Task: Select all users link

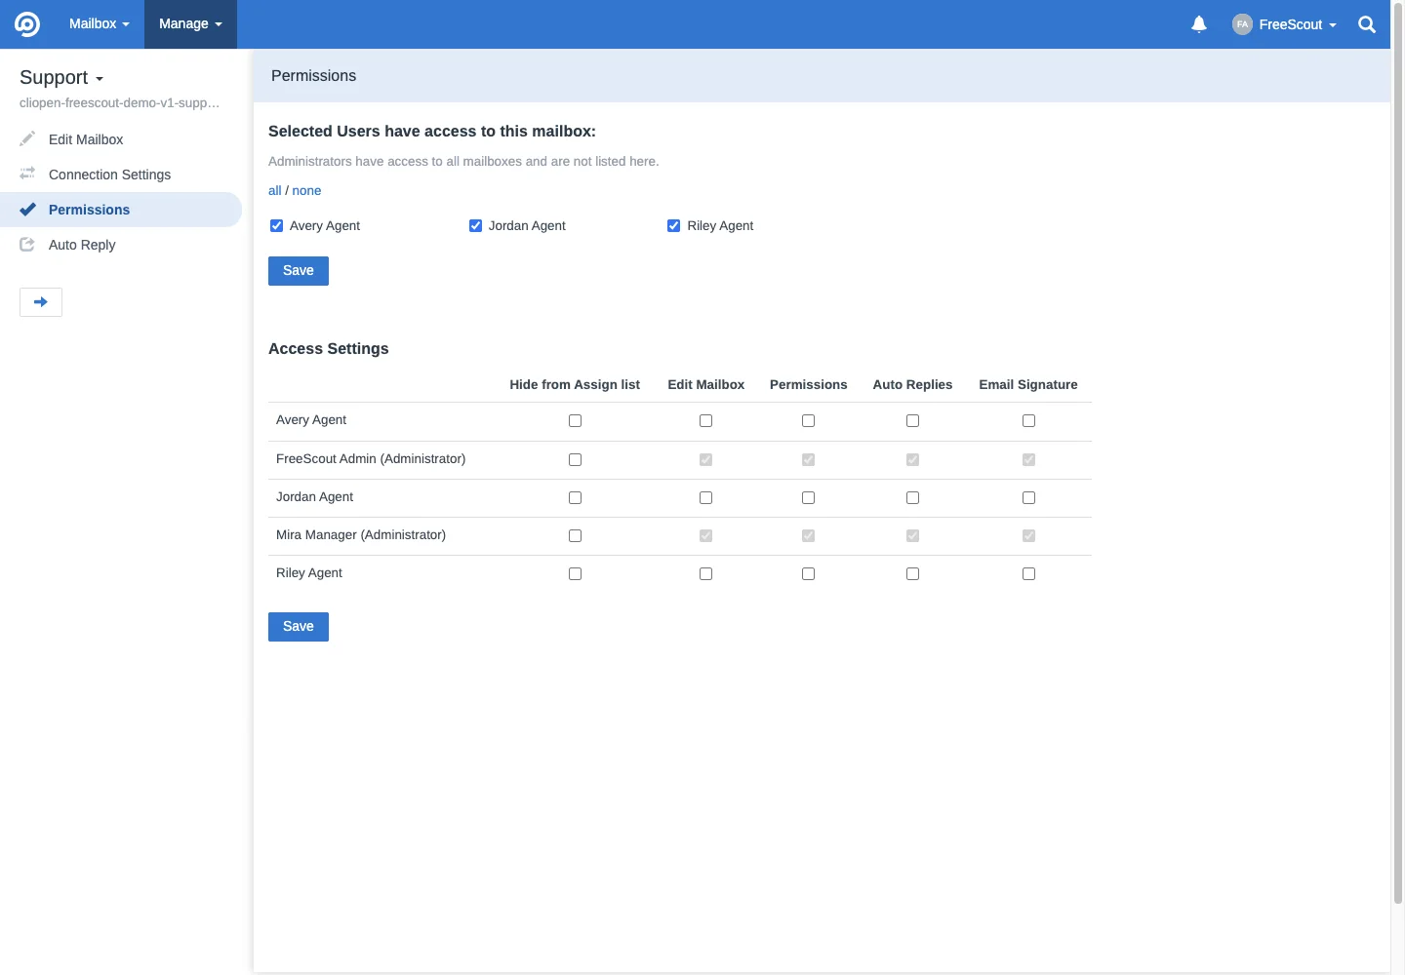Action: point(275,190)
